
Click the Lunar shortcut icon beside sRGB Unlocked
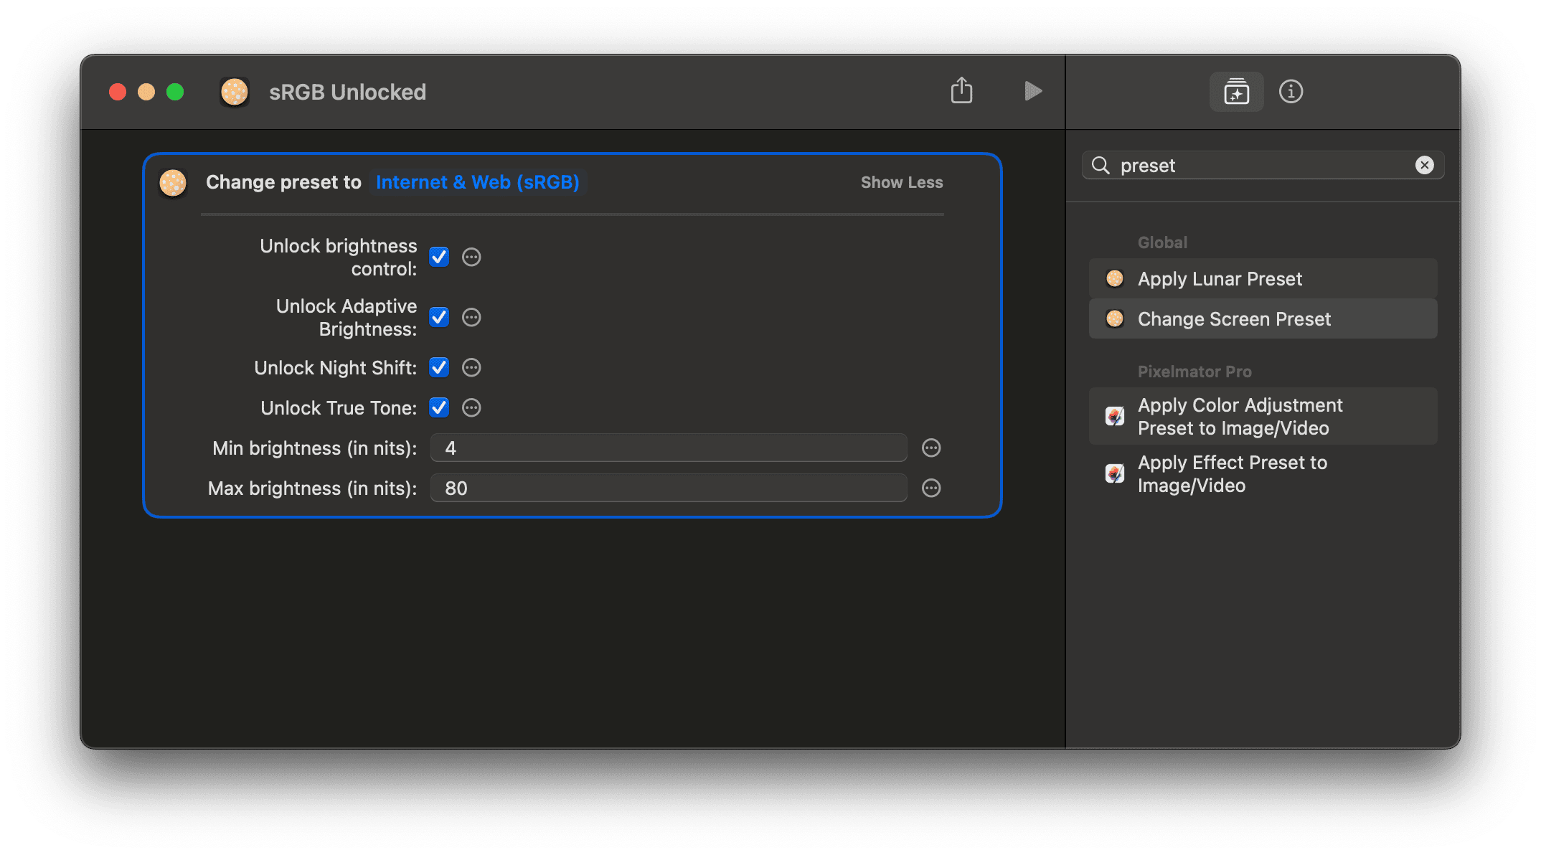point(235,92)
